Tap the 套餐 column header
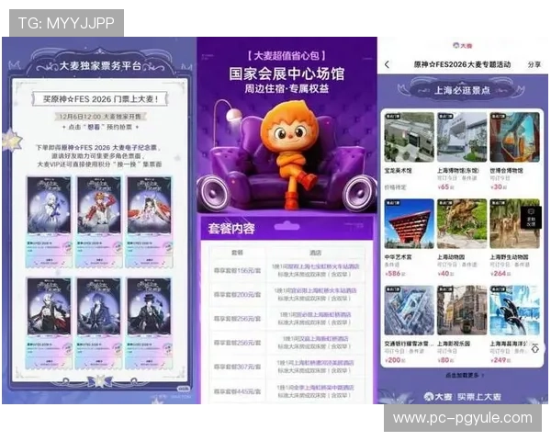The image size is (551, 441). [x=237, y=253]
